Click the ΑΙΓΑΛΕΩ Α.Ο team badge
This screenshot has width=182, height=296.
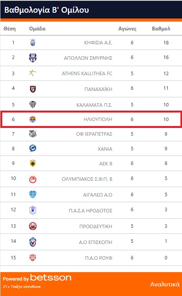click(x=33, y=194)
